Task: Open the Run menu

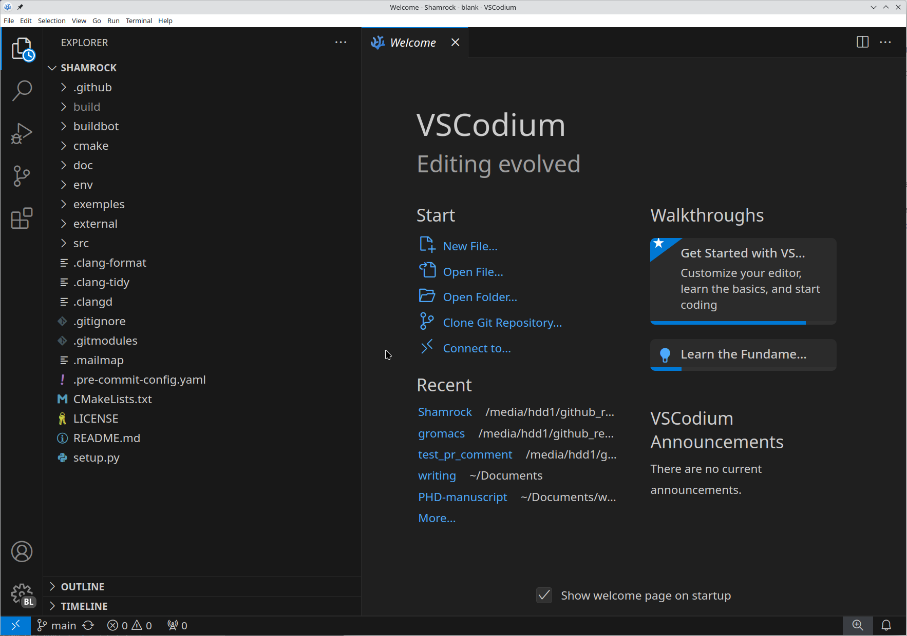Action: point(114,21)
